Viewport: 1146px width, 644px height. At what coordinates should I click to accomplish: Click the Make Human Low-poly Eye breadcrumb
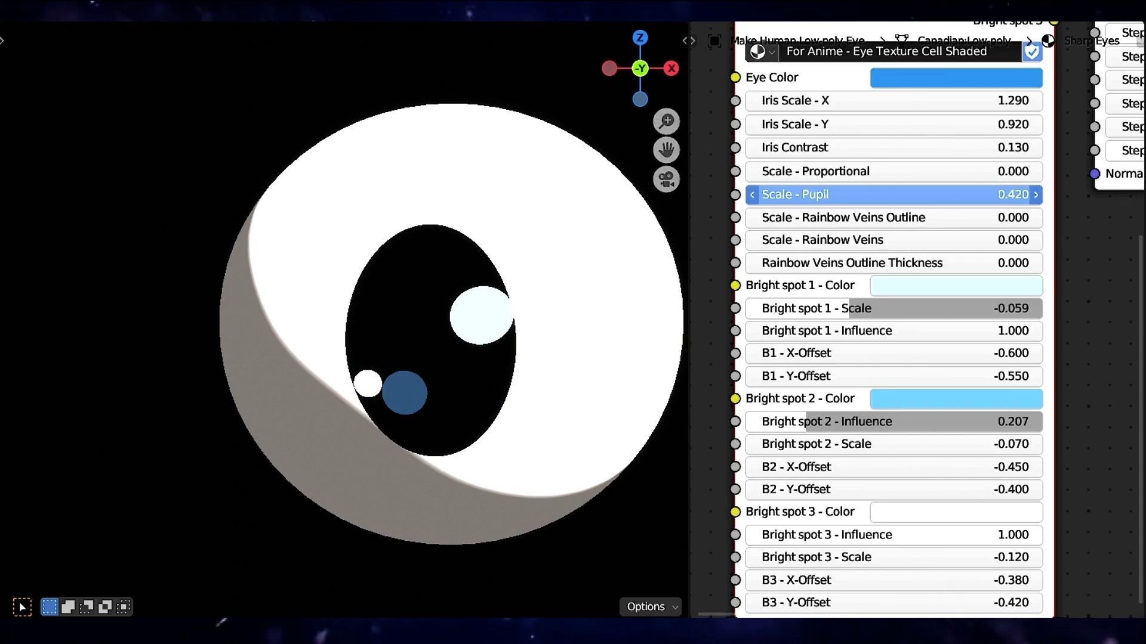pos(797,40)
